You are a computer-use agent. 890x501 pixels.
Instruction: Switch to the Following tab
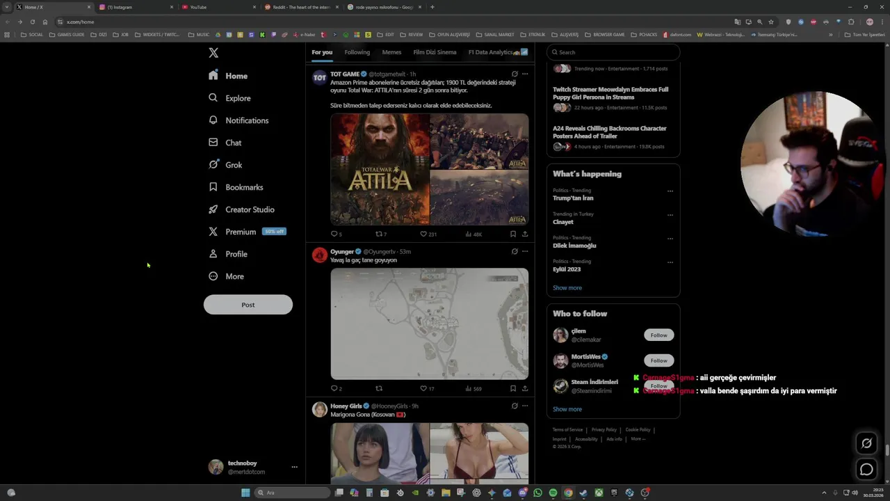(357, 52)
